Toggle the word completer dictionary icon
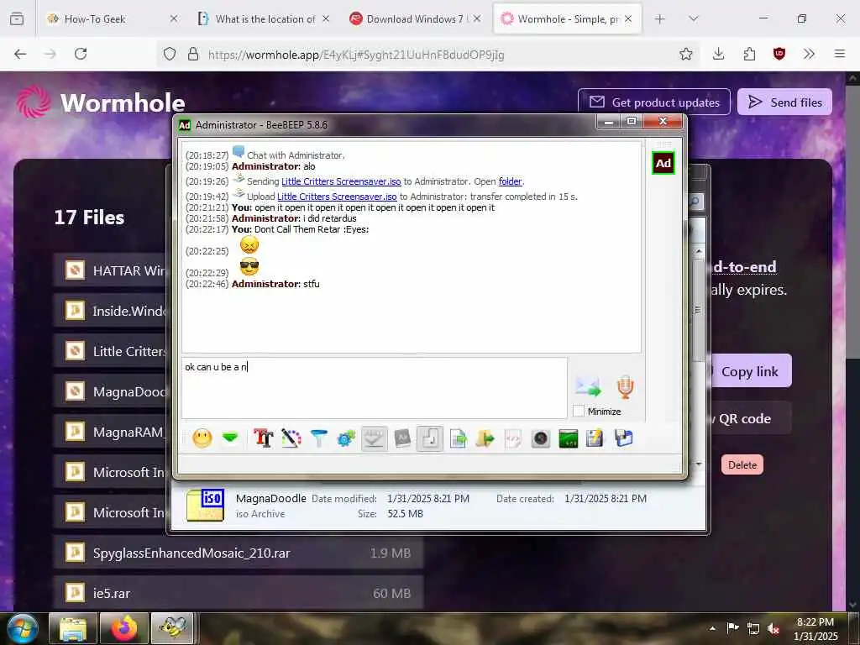The width and height of the screenshot is (860, 645). tap(402, 438)
